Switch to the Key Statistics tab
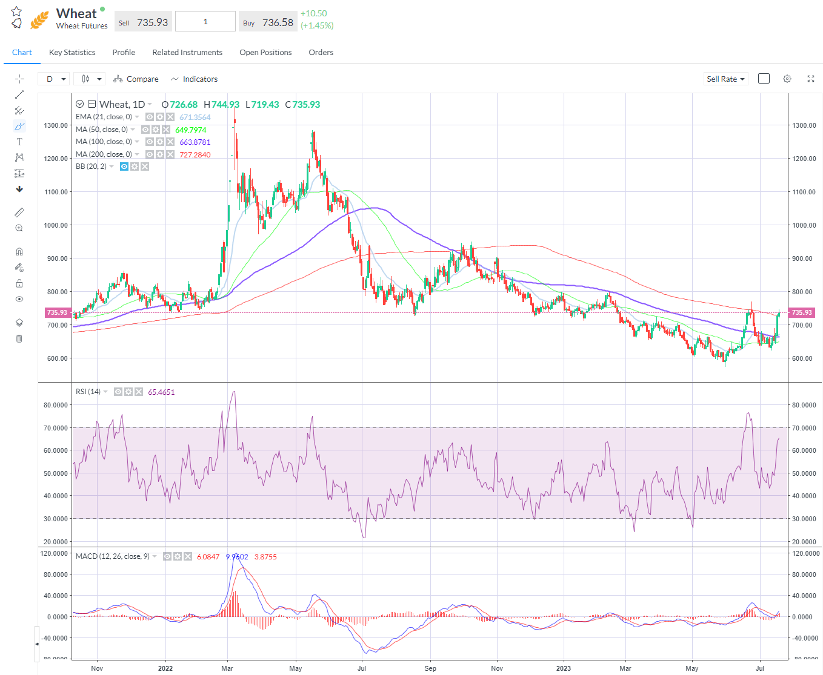This screenshot has height=675, width=823. click(x=72, y=52)
